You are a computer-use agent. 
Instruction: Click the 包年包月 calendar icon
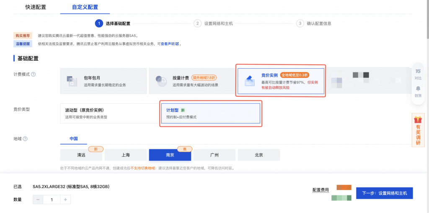72,81
